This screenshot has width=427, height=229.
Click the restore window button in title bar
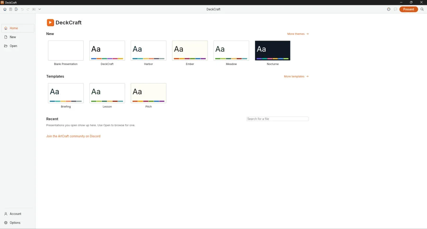[411, 2]
